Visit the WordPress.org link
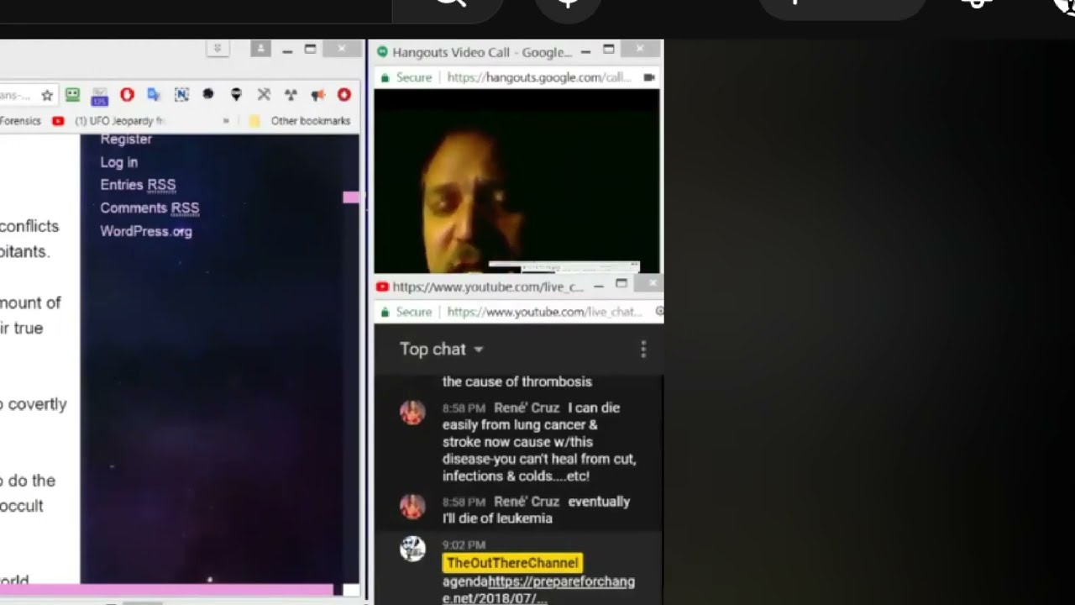The height and width of the screenshot is (605, 1075). [146, 231]
